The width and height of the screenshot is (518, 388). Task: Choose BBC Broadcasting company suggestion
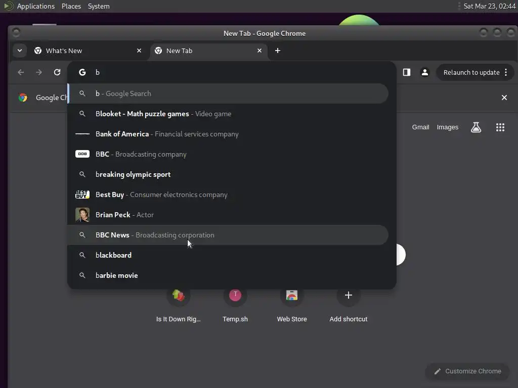[228, 154]
